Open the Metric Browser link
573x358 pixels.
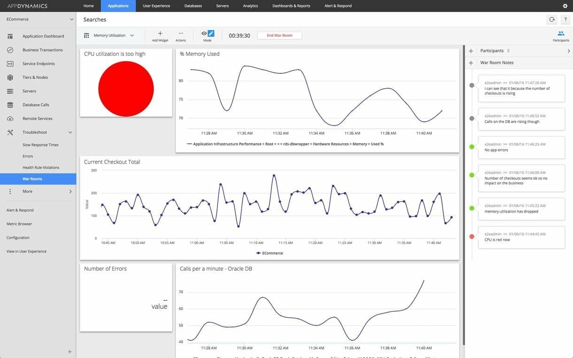[19, 224]
